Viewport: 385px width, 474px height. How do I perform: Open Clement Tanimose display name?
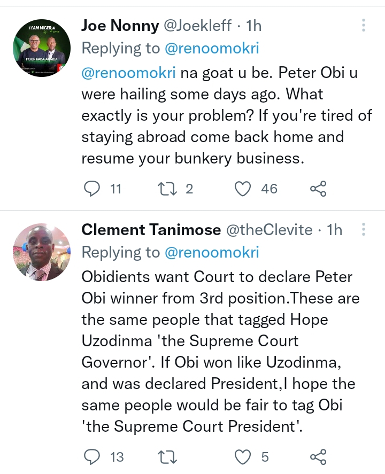point(151,230)
